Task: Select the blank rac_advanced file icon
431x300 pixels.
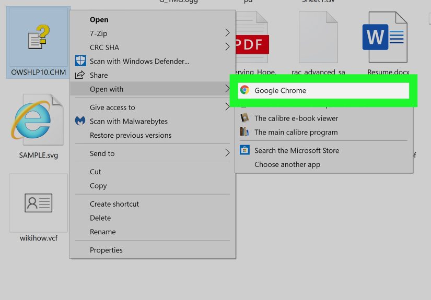Action: [318, 37]
